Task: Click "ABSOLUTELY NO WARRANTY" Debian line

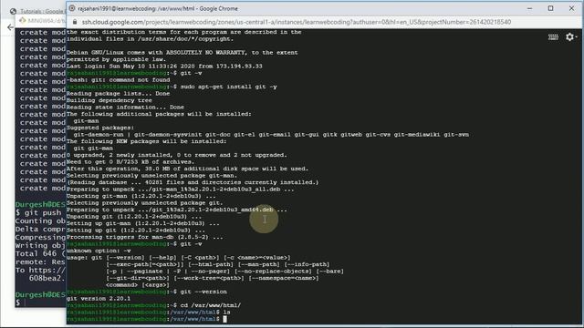Action: pyautogui.click(x=182, y=53)
